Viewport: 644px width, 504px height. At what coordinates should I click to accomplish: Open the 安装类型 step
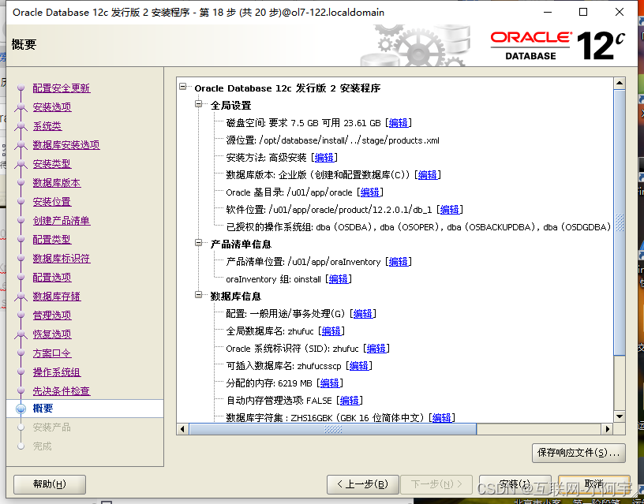tap(52, 163)
